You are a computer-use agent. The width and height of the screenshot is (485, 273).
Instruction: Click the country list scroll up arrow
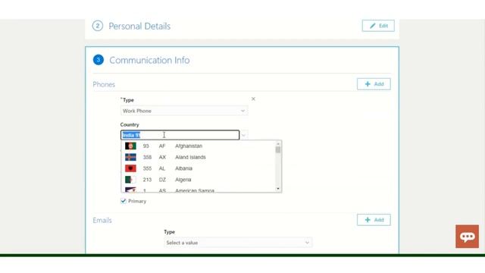[278, 143]
